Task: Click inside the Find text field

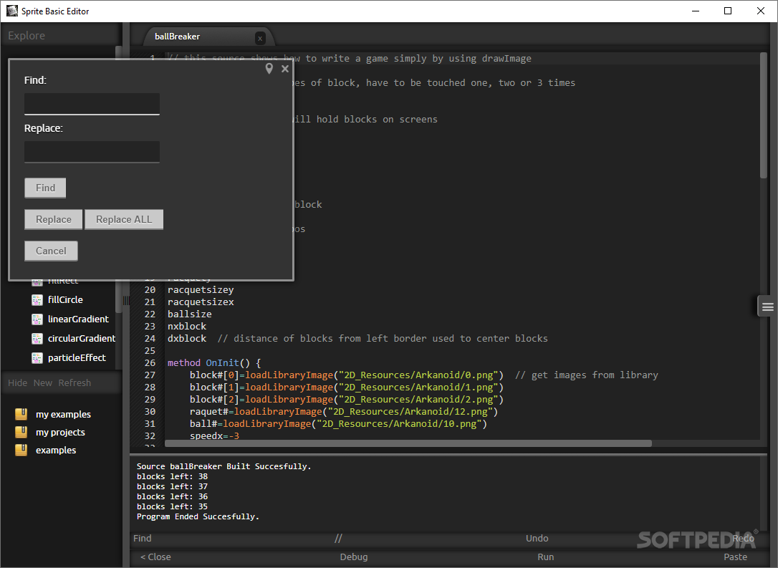Action: click(x=92, y=104)
